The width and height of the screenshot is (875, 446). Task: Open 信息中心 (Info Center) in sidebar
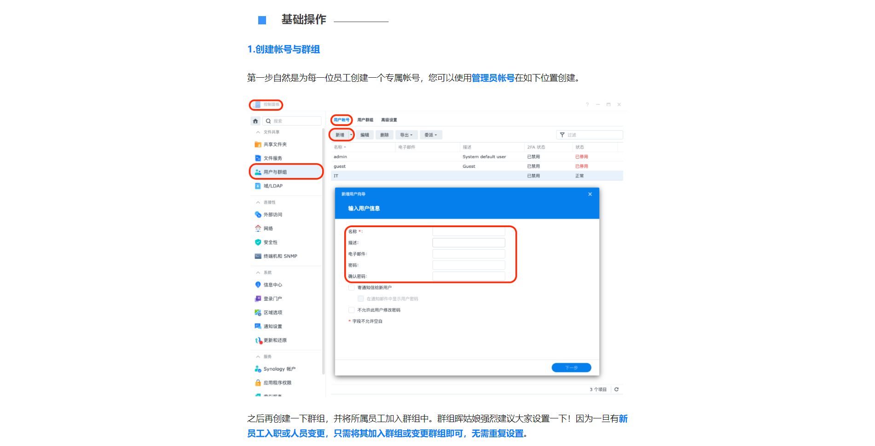[258, 285]
